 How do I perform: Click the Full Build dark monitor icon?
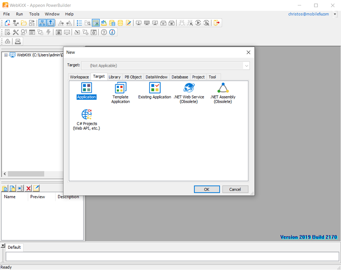coord(147,23)
